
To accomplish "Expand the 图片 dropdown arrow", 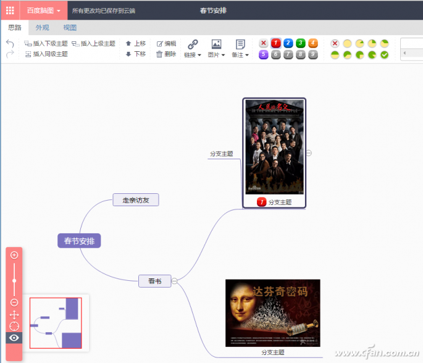I will [x=223, y=55].
